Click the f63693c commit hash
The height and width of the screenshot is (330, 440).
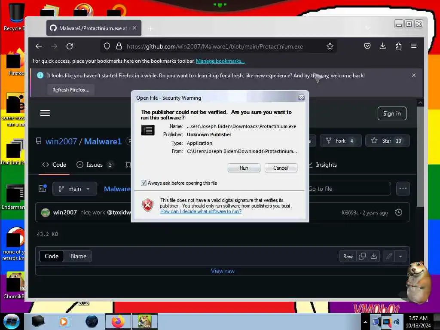coord(350,213)
